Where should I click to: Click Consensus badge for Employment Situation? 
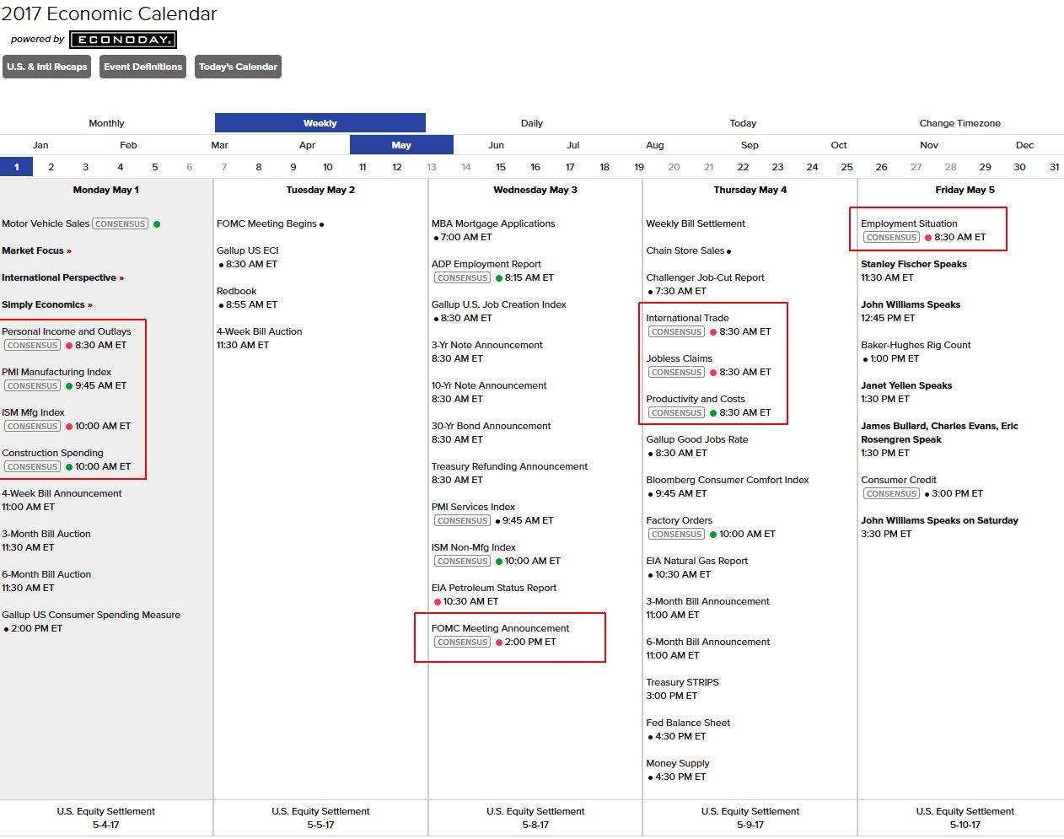[891, 237]
